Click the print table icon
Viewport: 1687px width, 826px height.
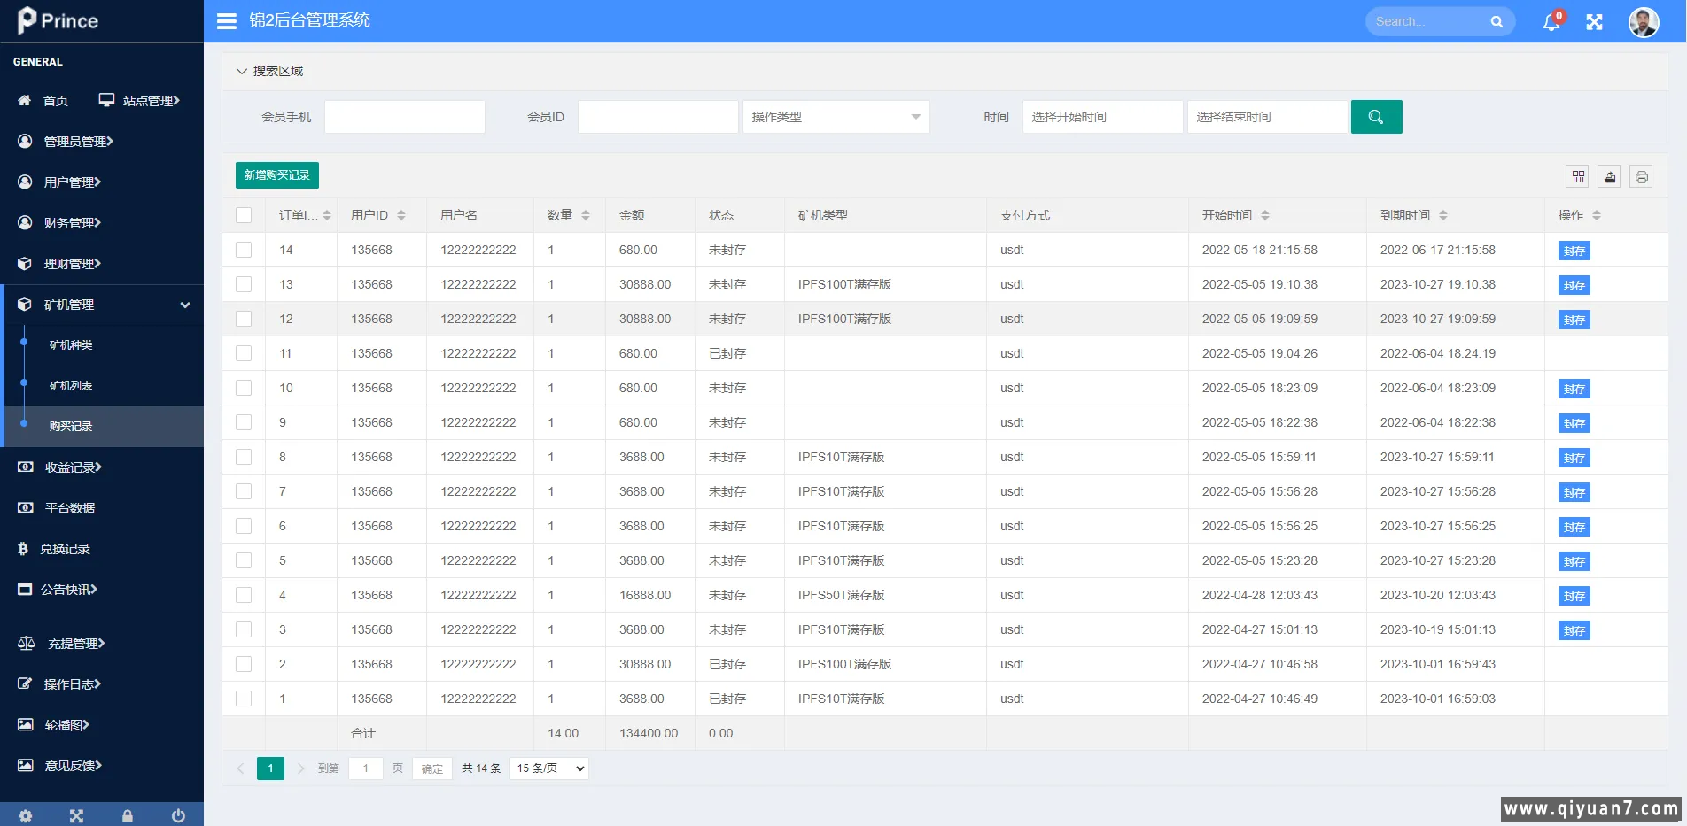click(x=1641, y=177)
